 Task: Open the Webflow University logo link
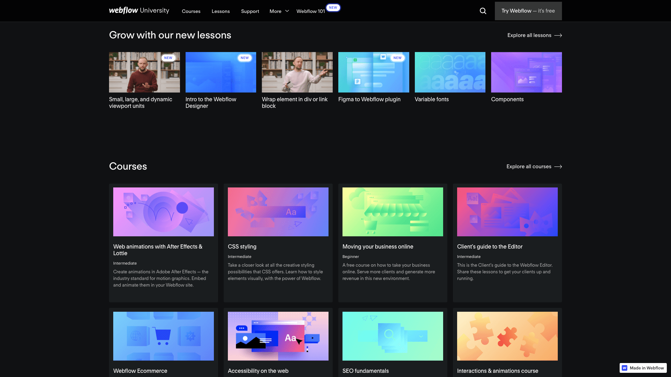[139, 10]
